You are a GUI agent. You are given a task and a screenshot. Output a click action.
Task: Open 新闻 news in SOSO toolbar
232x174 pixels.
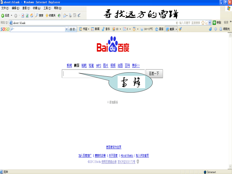(x=95, y=29)
